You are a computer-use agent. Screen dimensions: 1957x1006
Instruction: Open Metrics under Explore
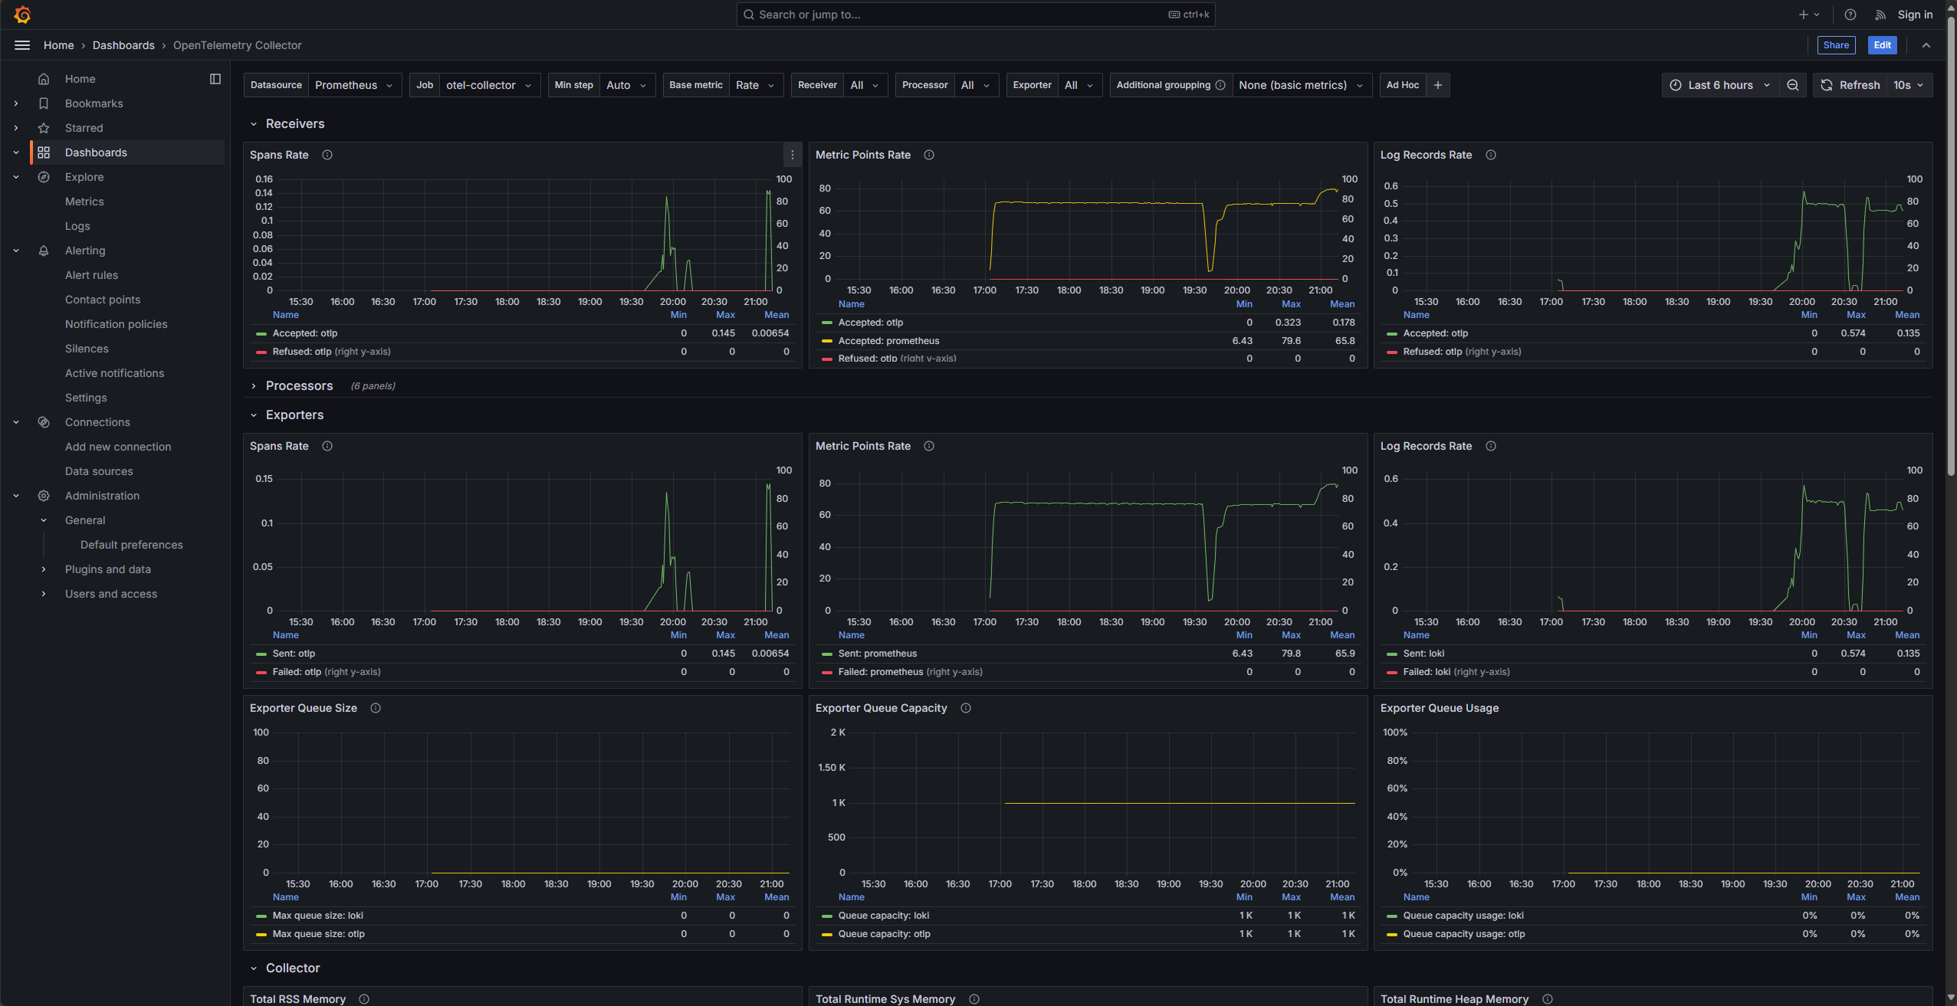click(x=84, y=202)
